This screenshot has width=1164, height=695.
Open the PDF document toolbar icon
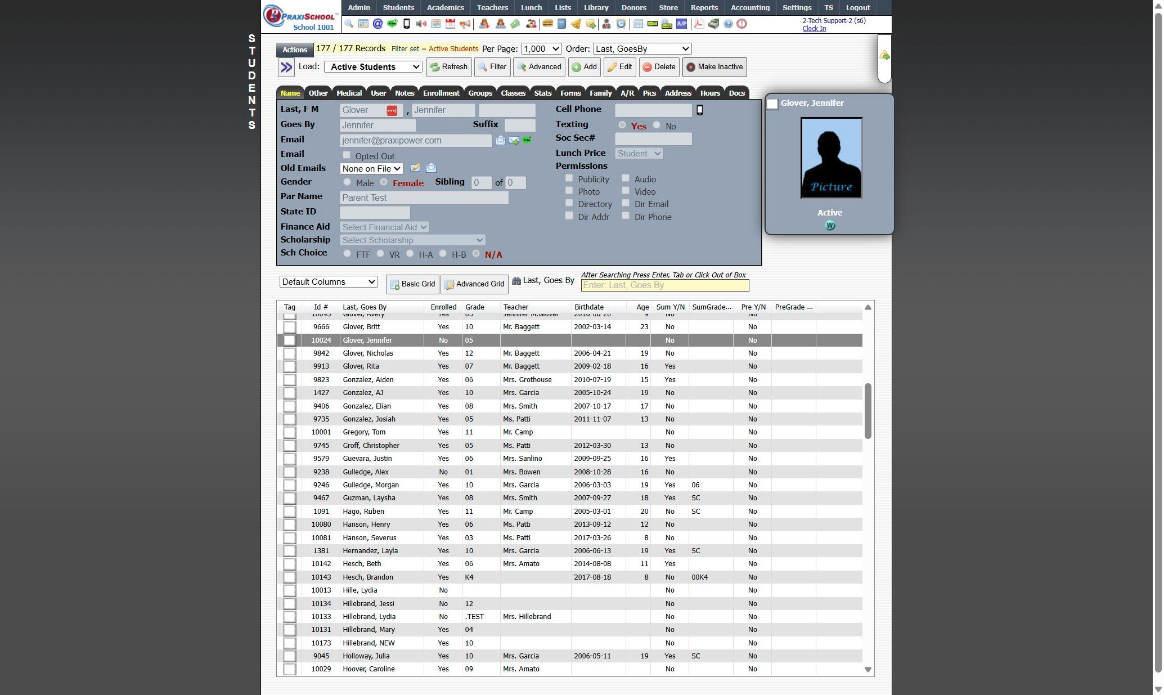point(699,24)
